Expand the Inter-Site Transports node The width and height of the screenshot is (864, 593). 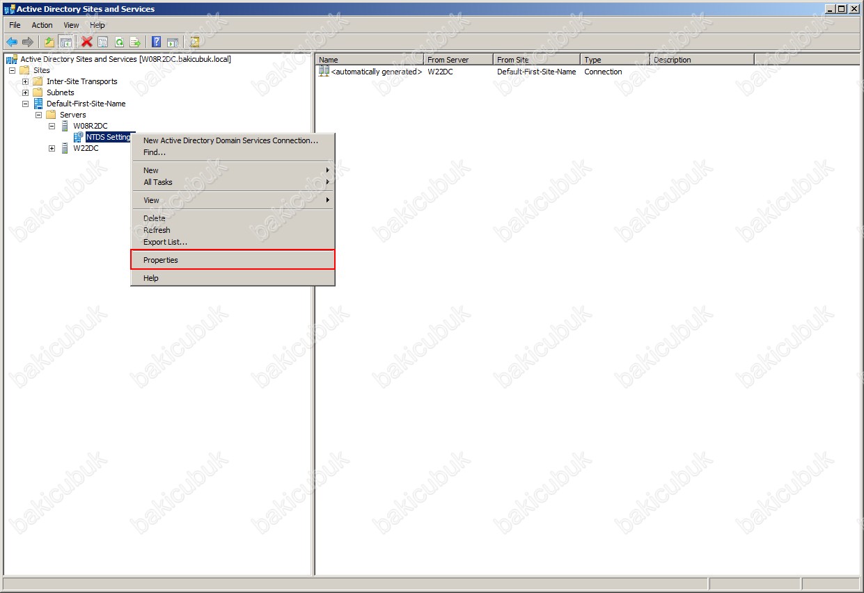click(25, 81)
